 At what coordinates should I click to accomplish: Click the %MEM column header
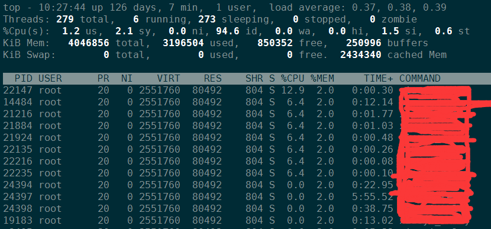coord(322,78)
